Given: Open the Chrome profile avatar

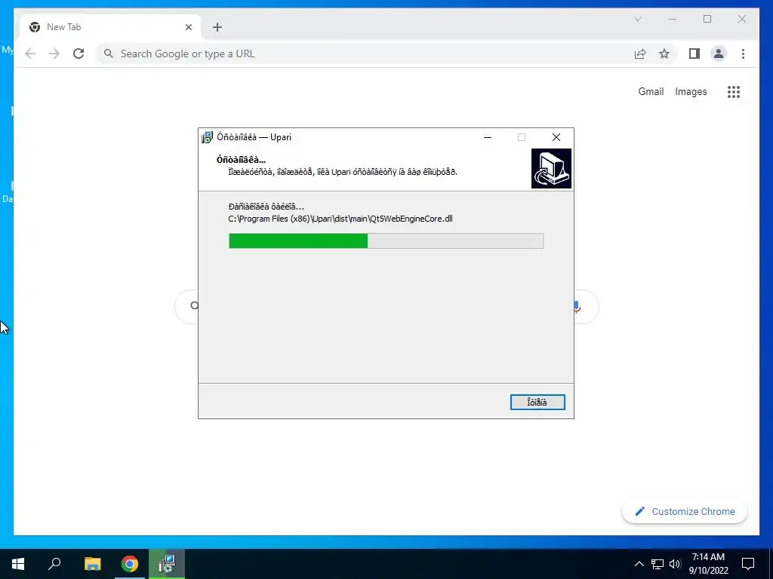Looking at the screenshot, I should click(x=719, y=54).
